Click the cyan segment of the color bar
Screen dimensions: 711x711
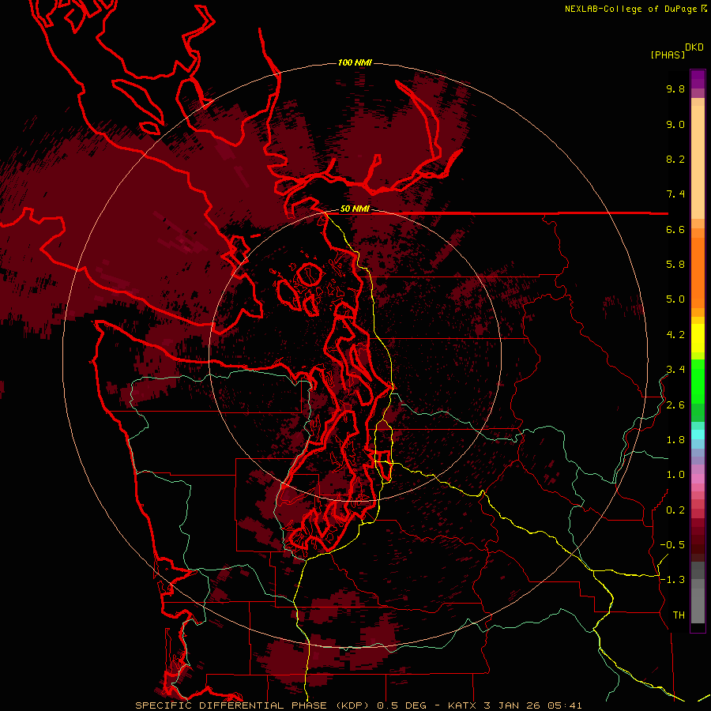click(x=698, y=434)
